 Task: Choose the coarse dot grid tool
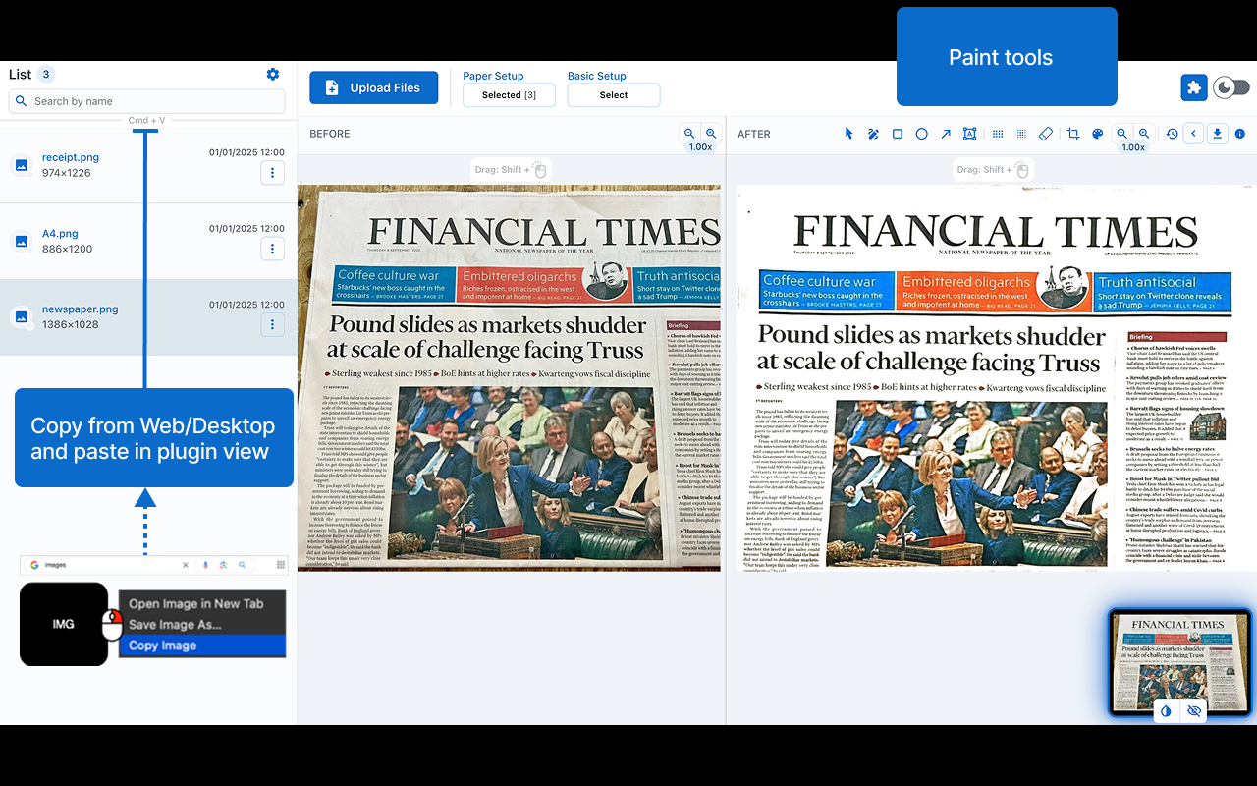click(x=998, y=134)
